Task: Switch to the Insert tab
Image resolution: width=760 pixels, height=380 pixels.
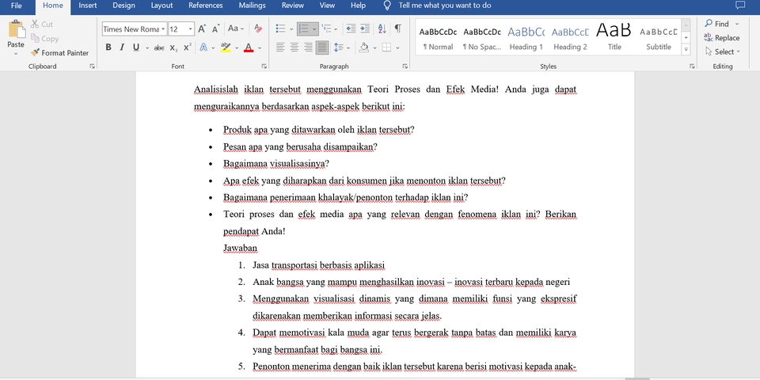Action: pyautogui.click(x=88, y=6)
